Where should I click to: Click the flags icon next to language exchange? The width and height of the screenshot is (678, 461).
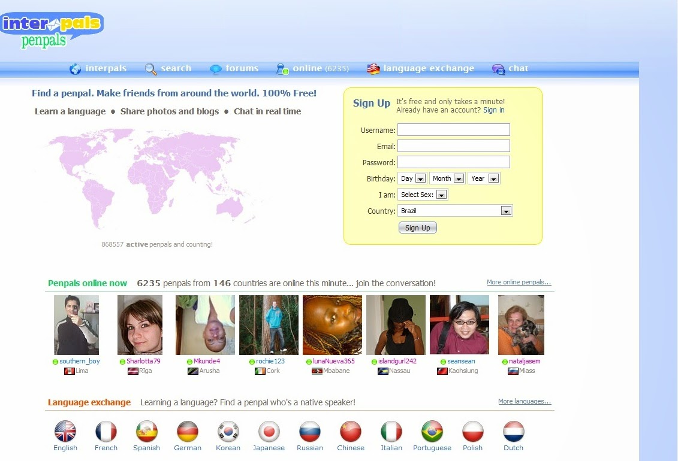pos(372,68)
